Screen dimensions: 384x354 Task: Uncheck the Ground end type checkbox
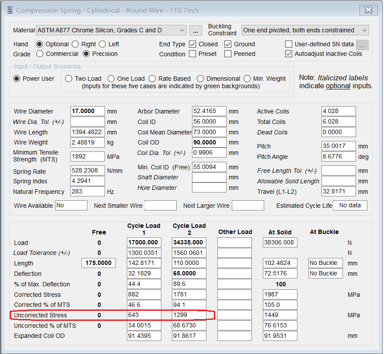pos(228,44)
